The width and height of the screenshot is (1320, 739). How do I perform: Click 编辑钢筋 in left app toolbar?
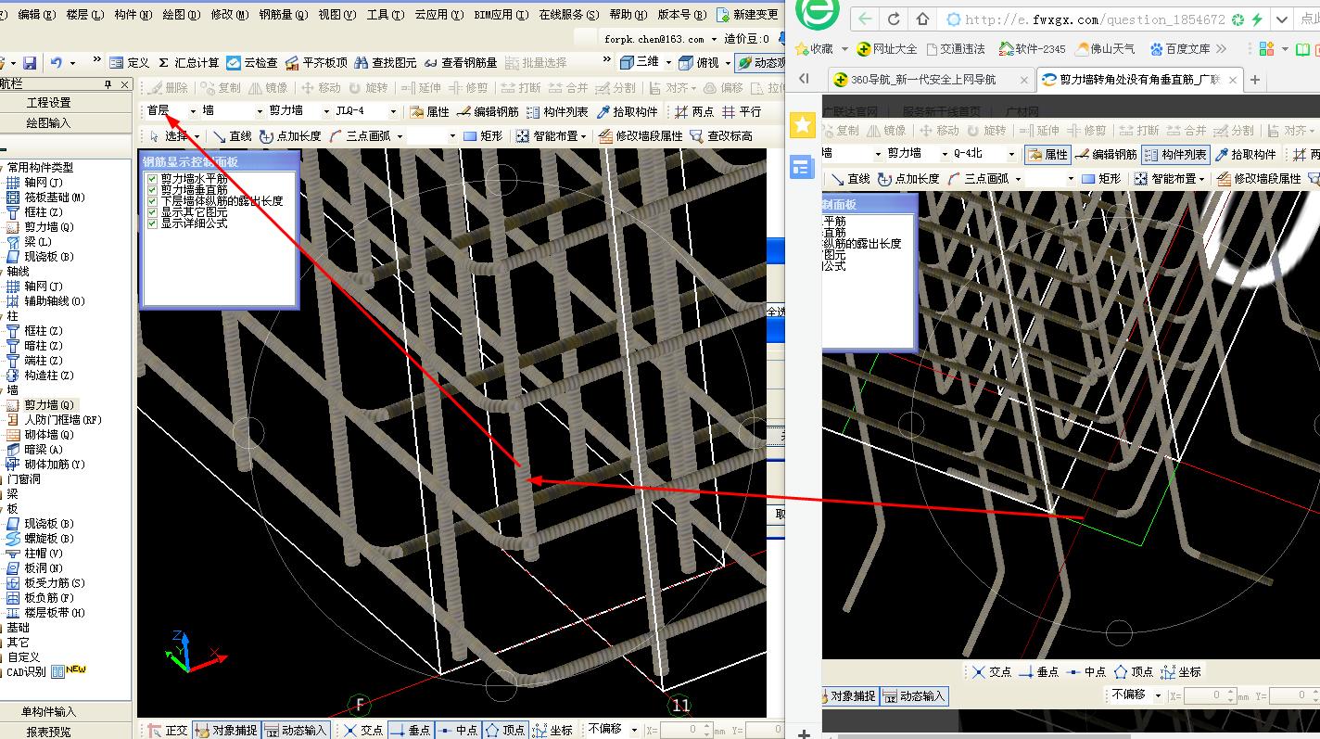click(x=488, y=111)
